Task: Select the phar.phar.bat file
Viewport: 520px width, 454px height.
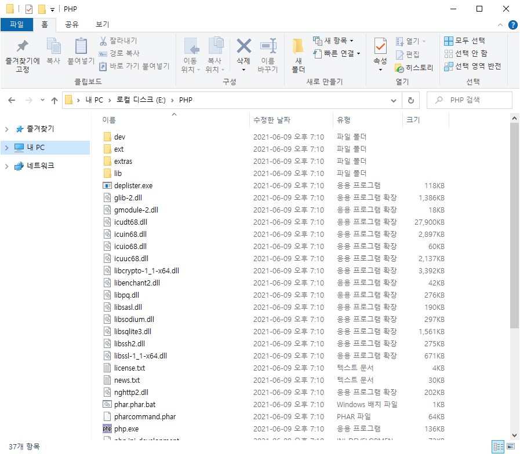Action: (134, 405)
